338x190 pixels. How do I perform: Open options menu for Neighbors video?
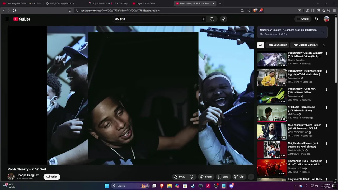pyautogui.click(x=326, y=72)
